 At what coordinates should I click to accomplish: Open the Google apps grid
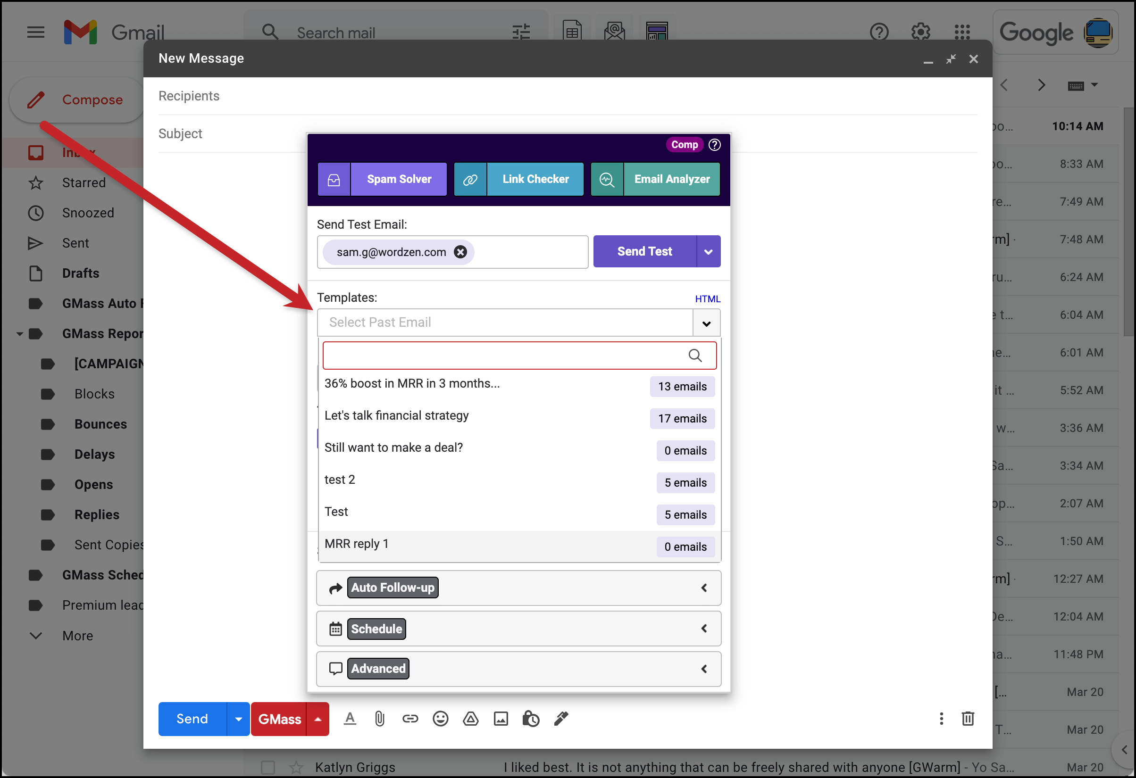962,32
